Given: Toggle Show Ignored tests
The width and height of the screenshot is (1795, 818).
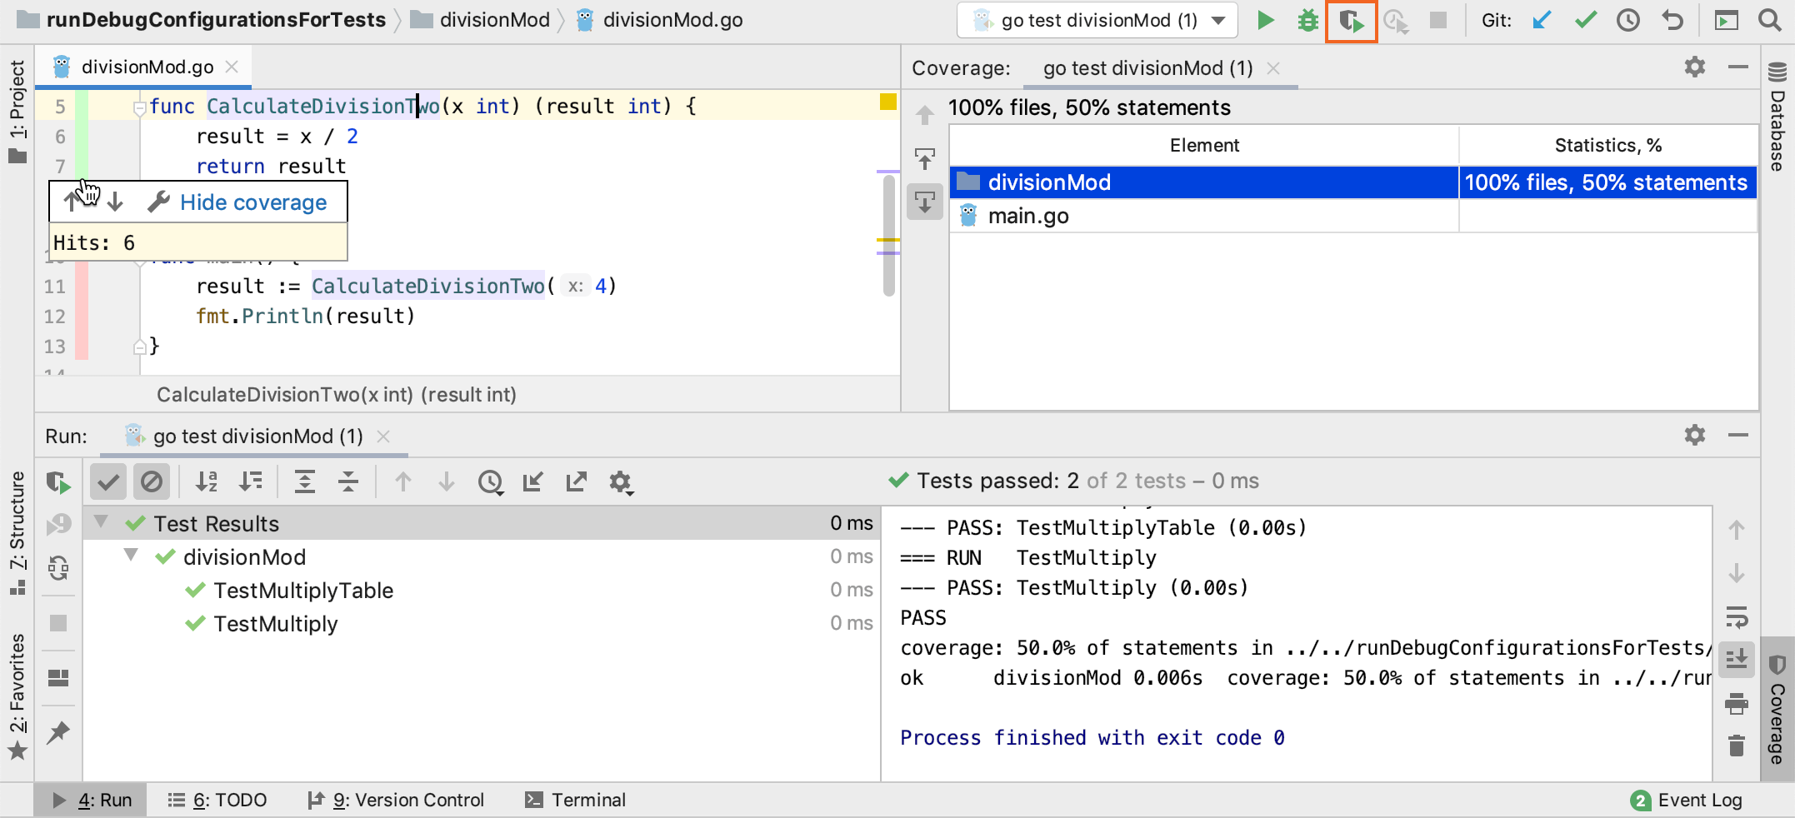Looking at the screenshot, I should tap(152, 481).
